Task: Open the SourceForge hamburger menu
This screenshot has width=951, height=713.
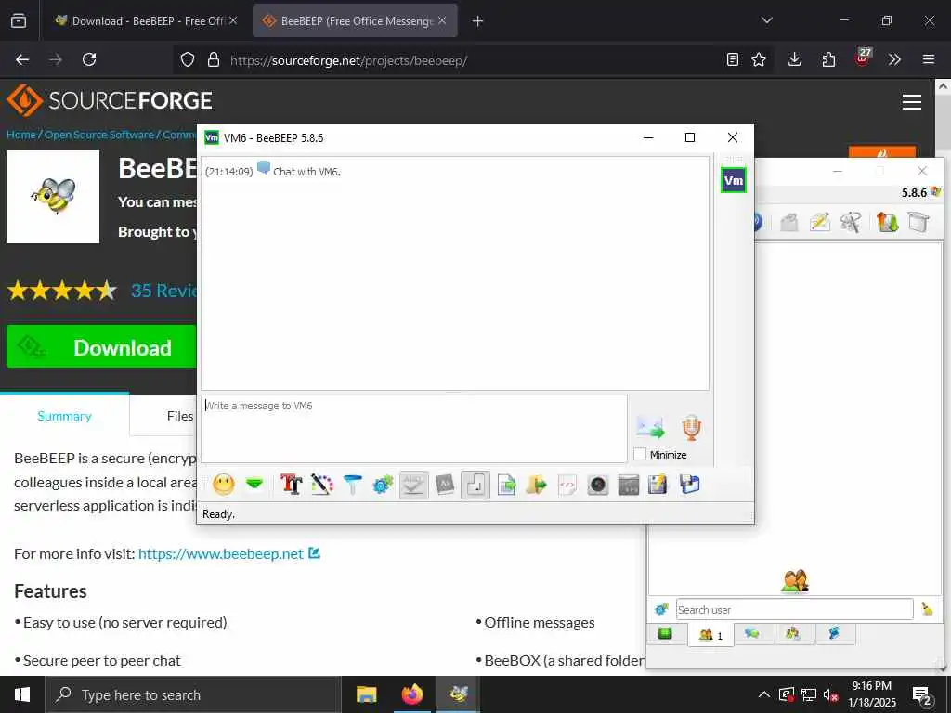Action: pyautogui.click(x=912, y=102)
